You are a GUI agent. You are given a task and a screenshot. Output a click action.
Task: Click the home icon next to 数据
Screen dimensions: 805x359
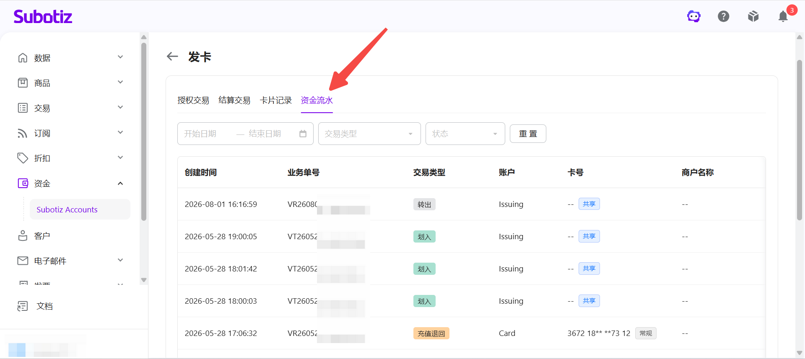pos(23,58)
